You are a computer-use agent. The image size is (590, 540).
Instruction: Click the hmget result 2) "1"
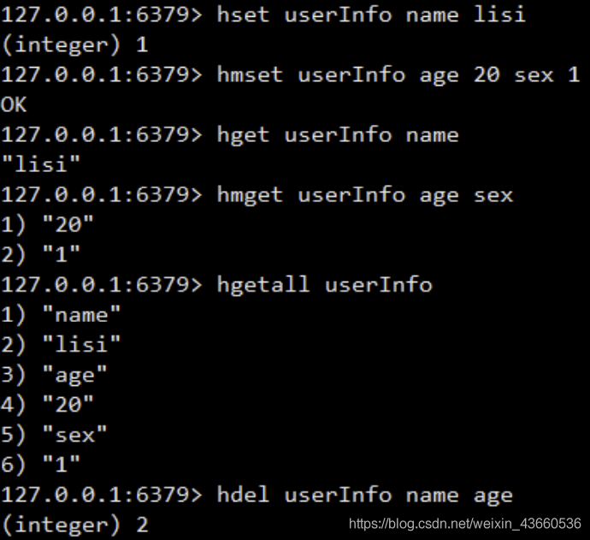[41, 254]
